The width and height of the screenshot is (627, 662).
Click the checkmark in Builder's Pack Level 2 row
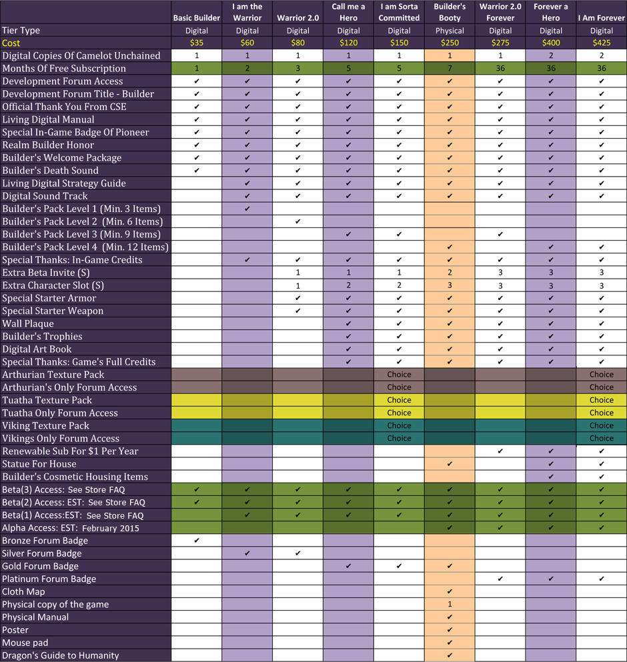[x=298, y=221]
